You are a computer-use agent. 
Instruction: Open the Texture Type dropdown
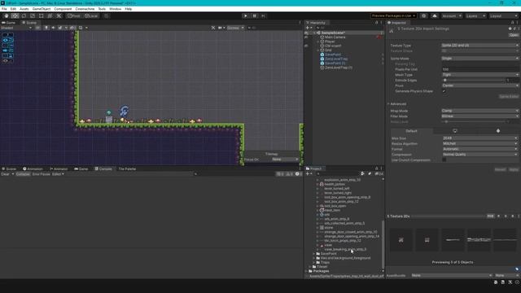[479, 46]
